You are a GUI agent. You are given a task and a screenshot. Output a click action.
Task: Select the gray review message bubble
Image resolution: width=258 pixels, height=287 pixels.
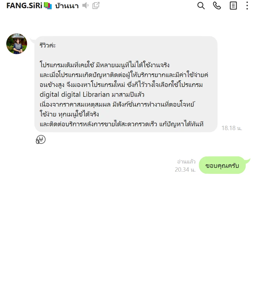126,84
